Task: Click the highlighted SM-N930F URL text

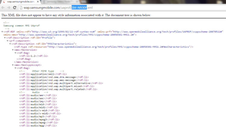Action: 79,8
